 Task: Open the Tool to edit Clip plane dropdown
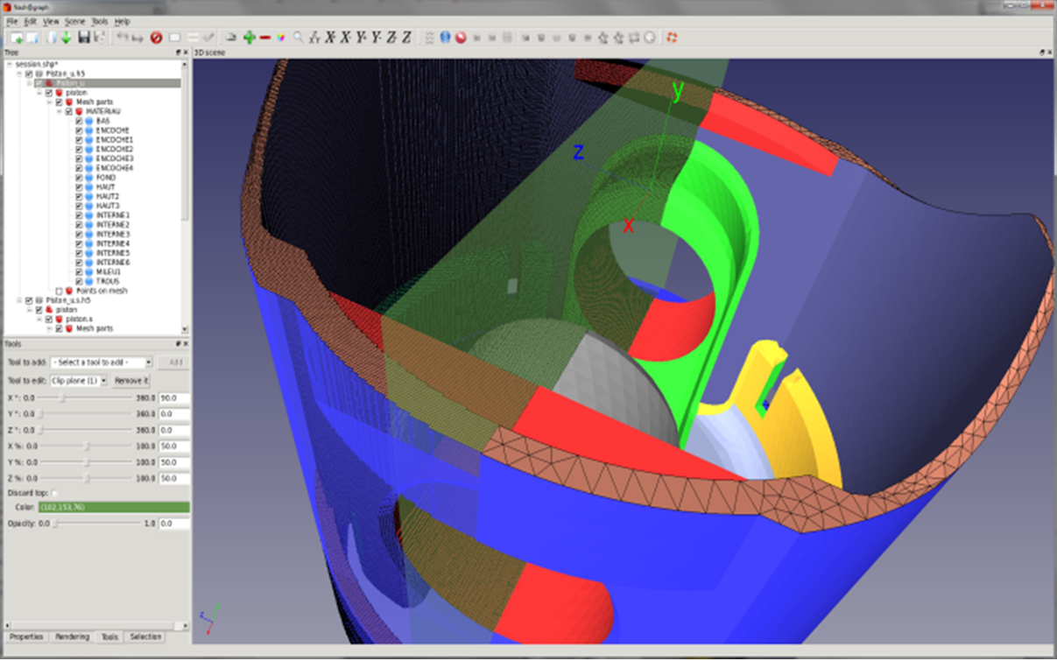coord(79,381)
